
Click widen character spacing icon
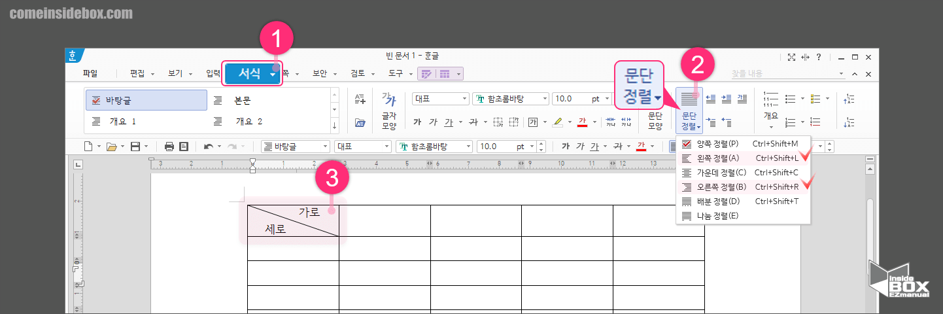[x=626, y=122]
